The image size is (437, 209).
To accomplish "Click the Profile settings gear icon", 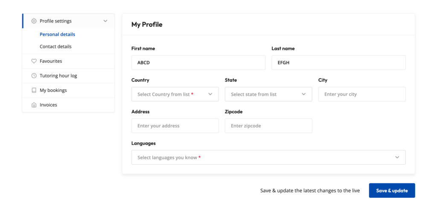I will coord(34,21).
